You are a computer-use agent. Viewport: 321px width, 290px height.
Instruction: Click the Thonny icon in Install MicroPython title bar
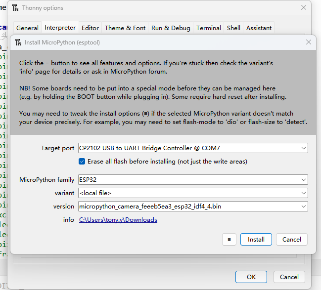point(18,42)
